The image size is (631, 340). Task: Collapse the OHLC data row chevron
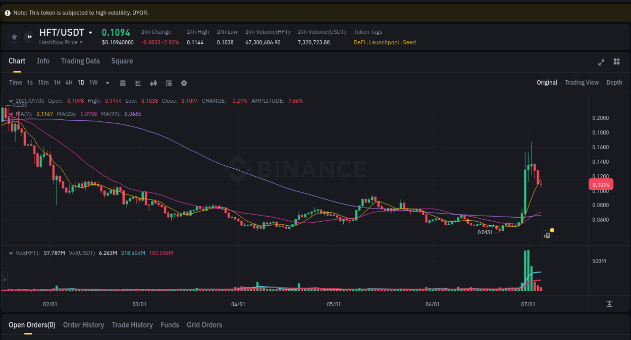[11, 101]
